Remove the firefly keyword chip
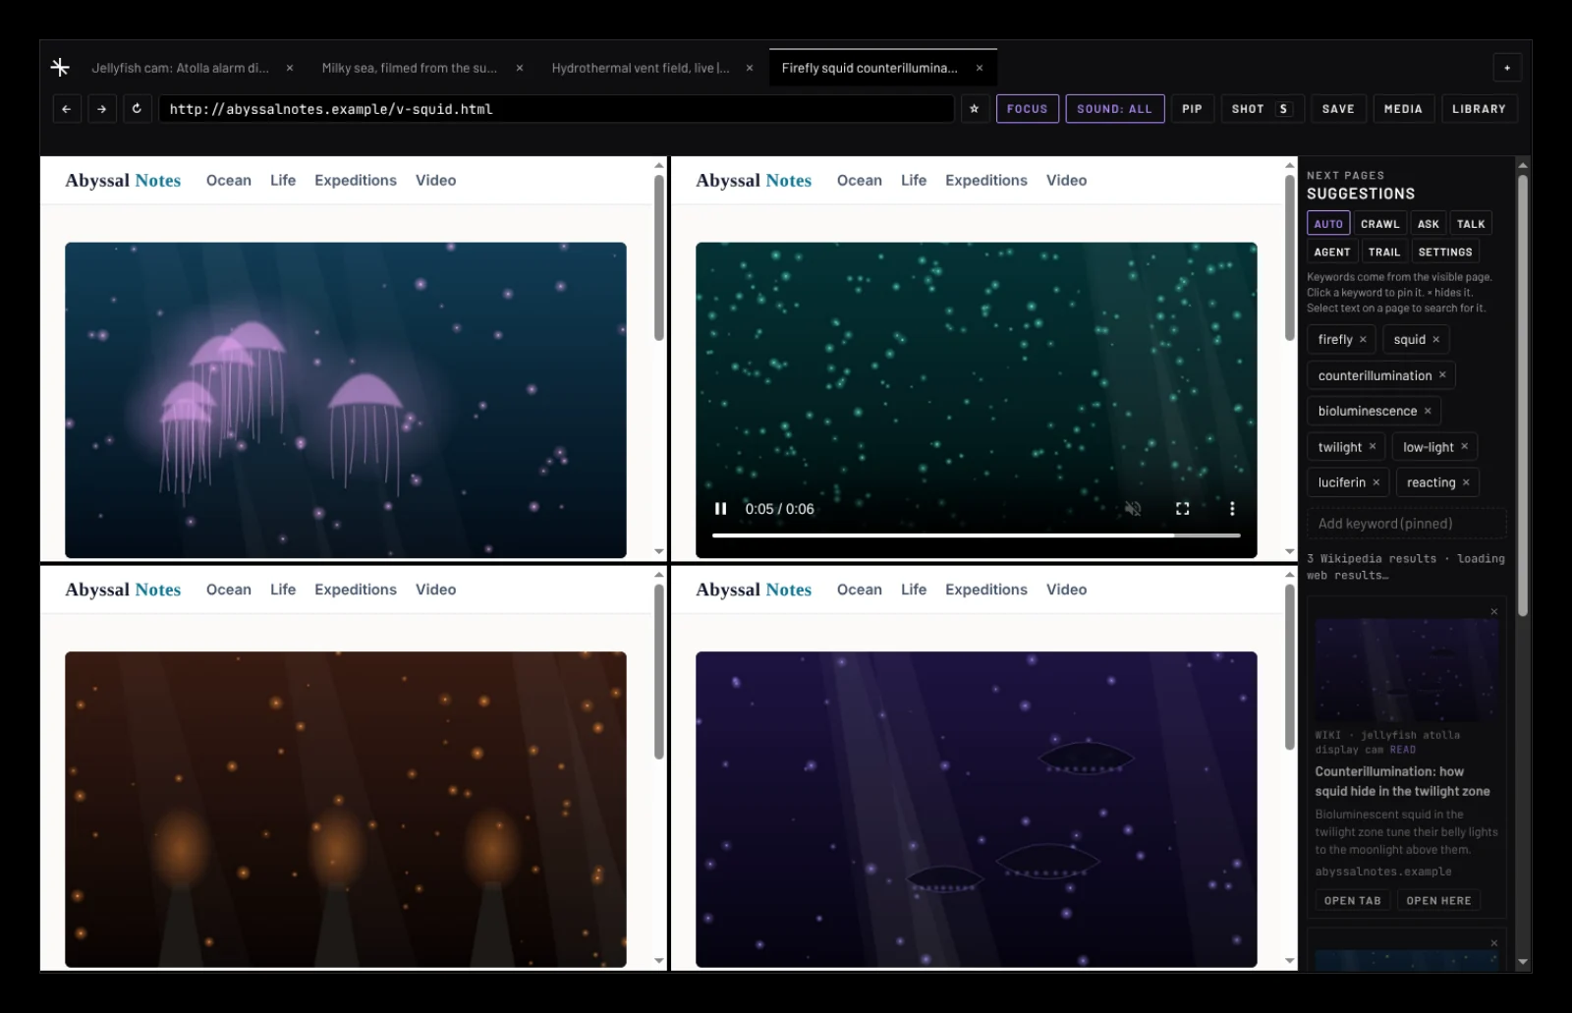The image size is (1572, 1013). pos(1363,340)
